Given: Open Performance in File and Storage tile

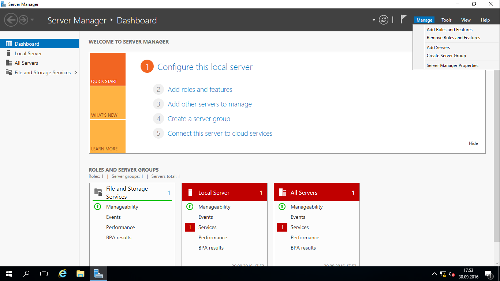Looking at the screenshot, I should (x=120, y=227).
